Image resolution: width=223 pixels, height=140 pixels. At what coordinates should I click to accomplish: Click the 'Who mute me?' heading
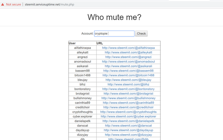point(114,17)
